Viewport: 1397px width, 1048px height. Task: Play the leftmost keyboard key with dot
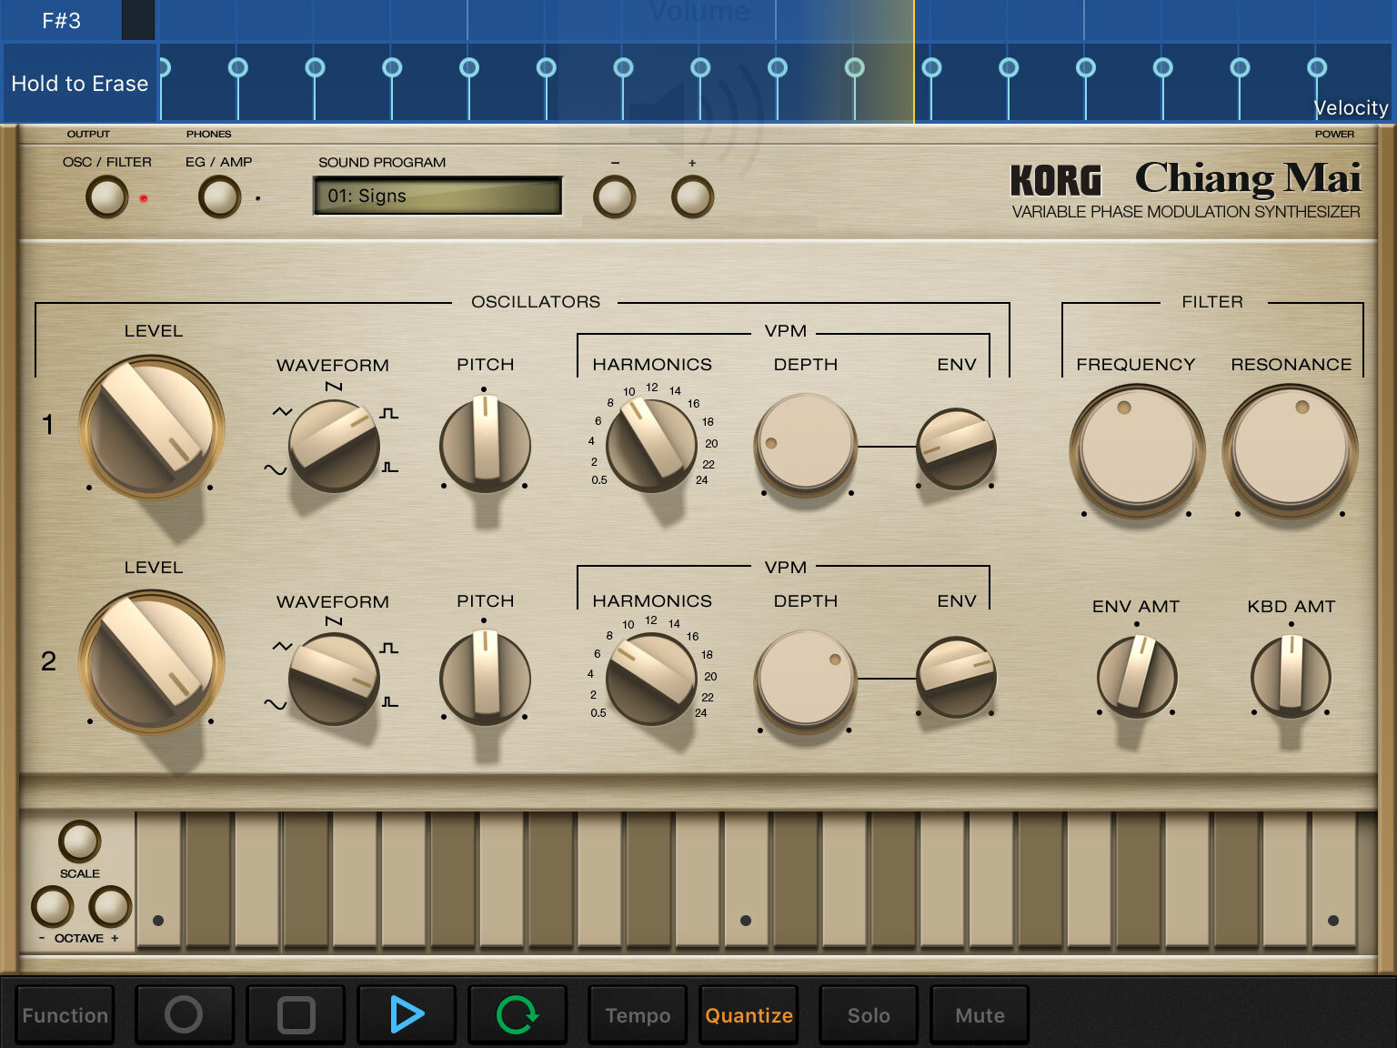tap(159, 882)
